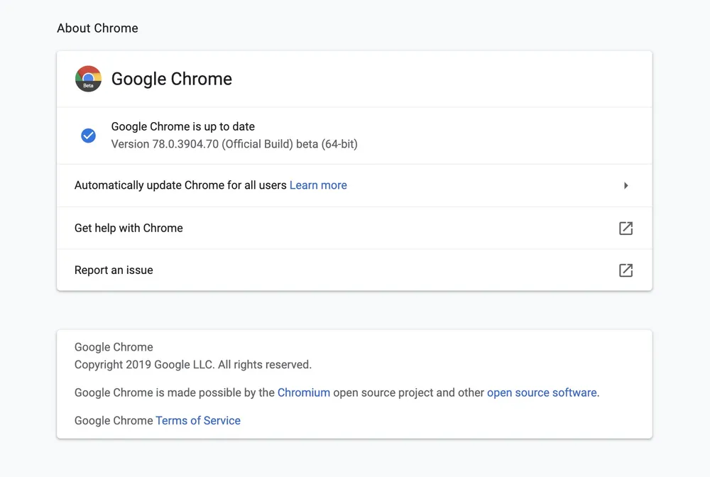Click the blue up-to-date checkmark icon

click(88, 136)
